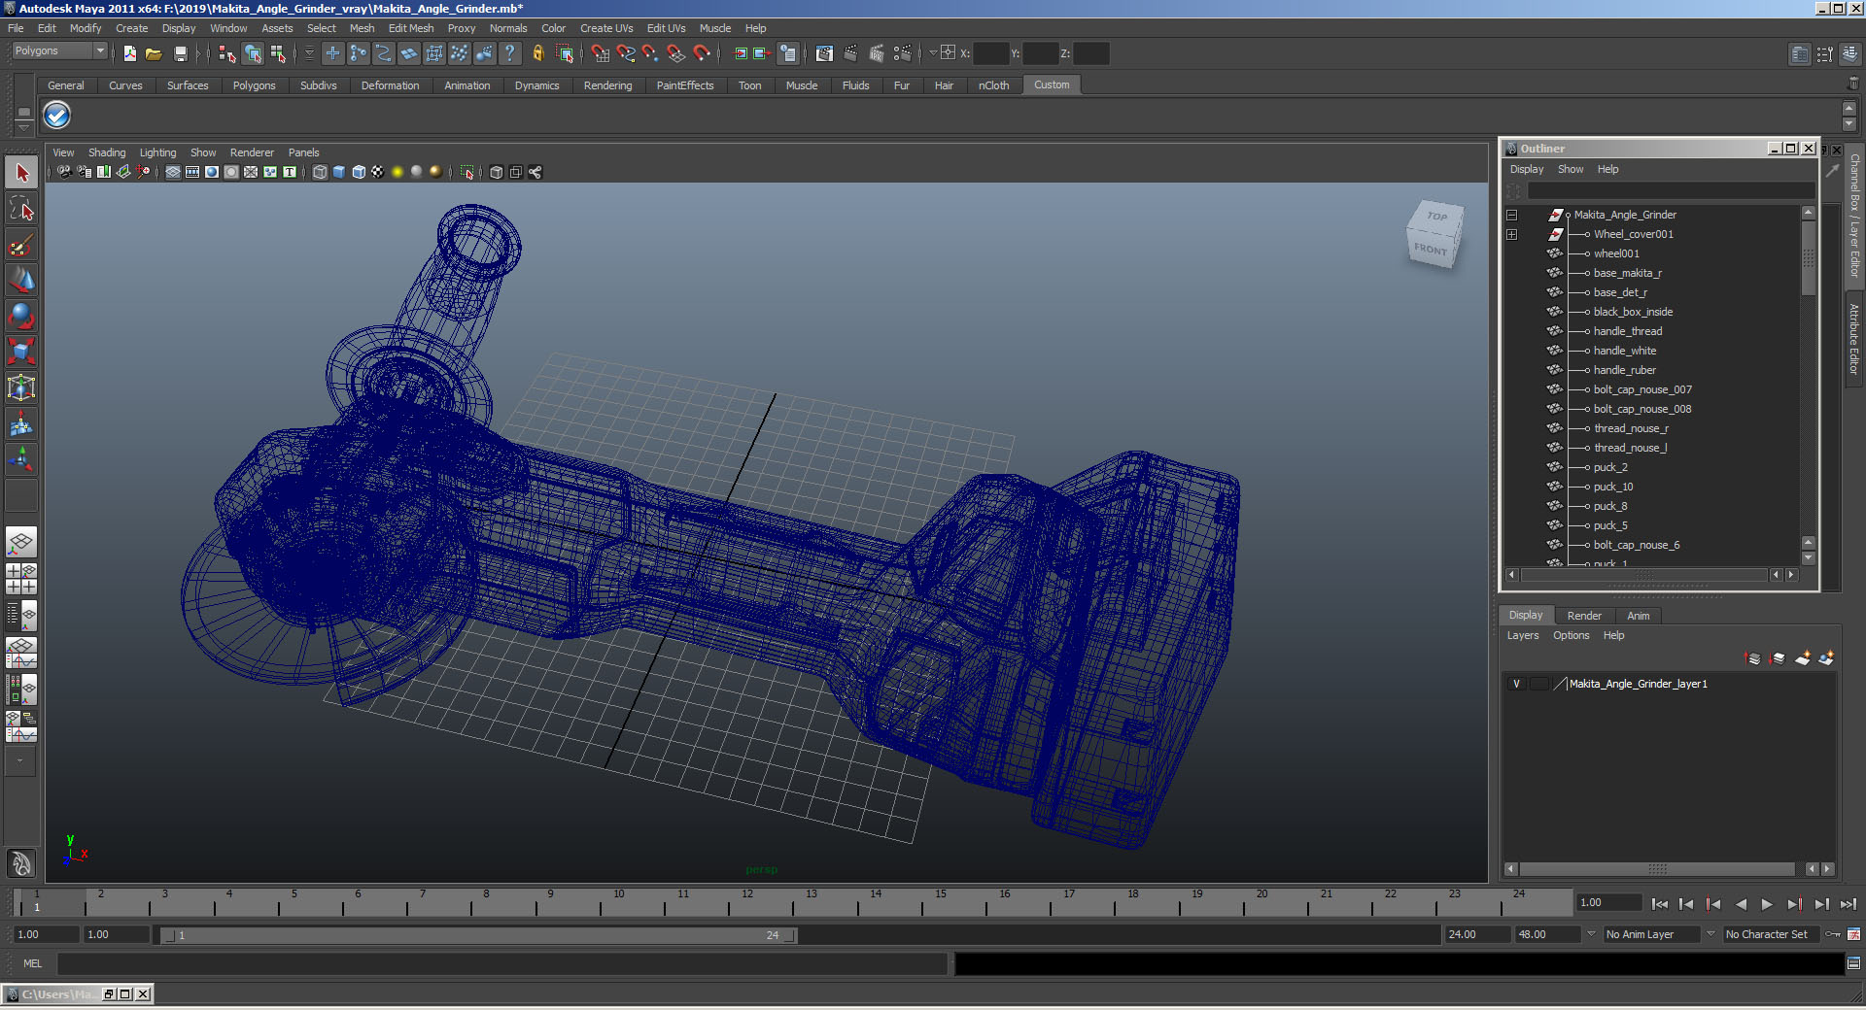
Task: Select the Universal Manipulator tool
Action: pos(21,387)
